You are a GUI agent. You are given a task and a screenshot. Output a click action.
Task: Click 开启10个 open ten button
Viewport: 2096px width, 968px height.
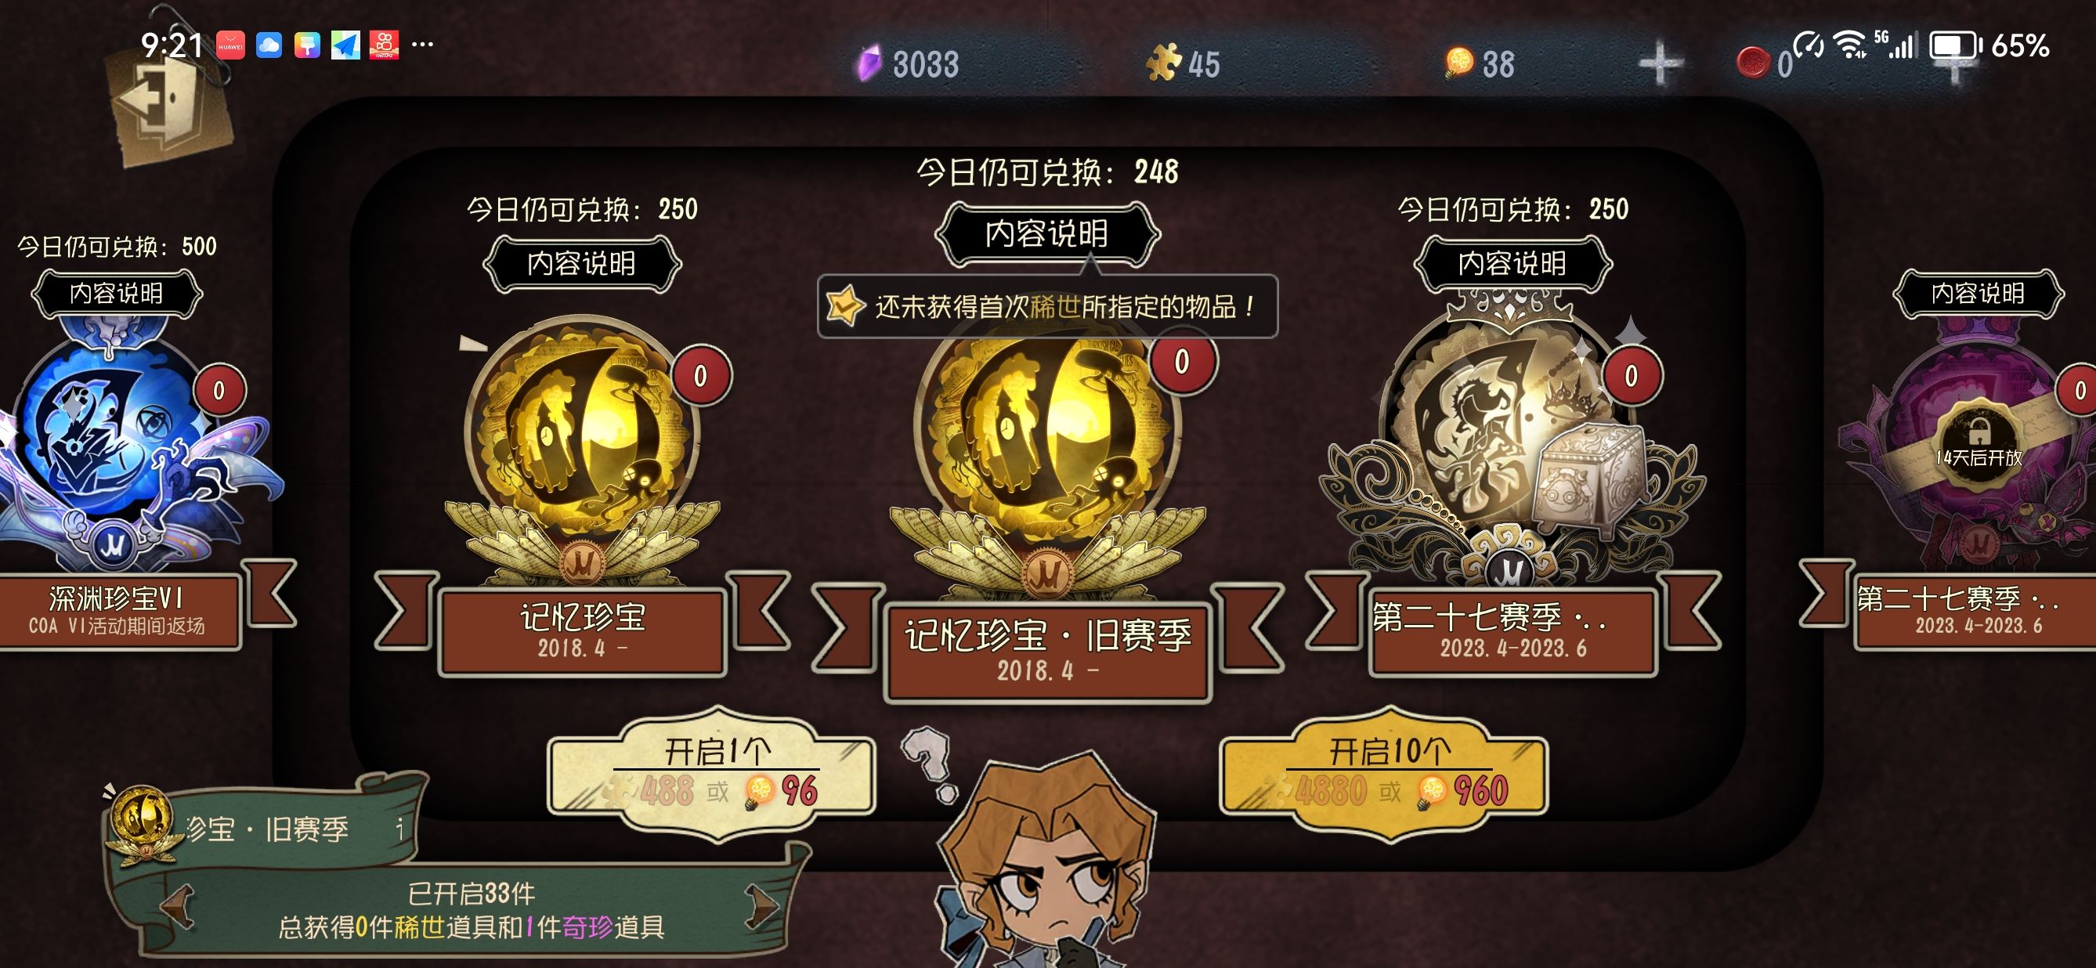(1383, 774)
